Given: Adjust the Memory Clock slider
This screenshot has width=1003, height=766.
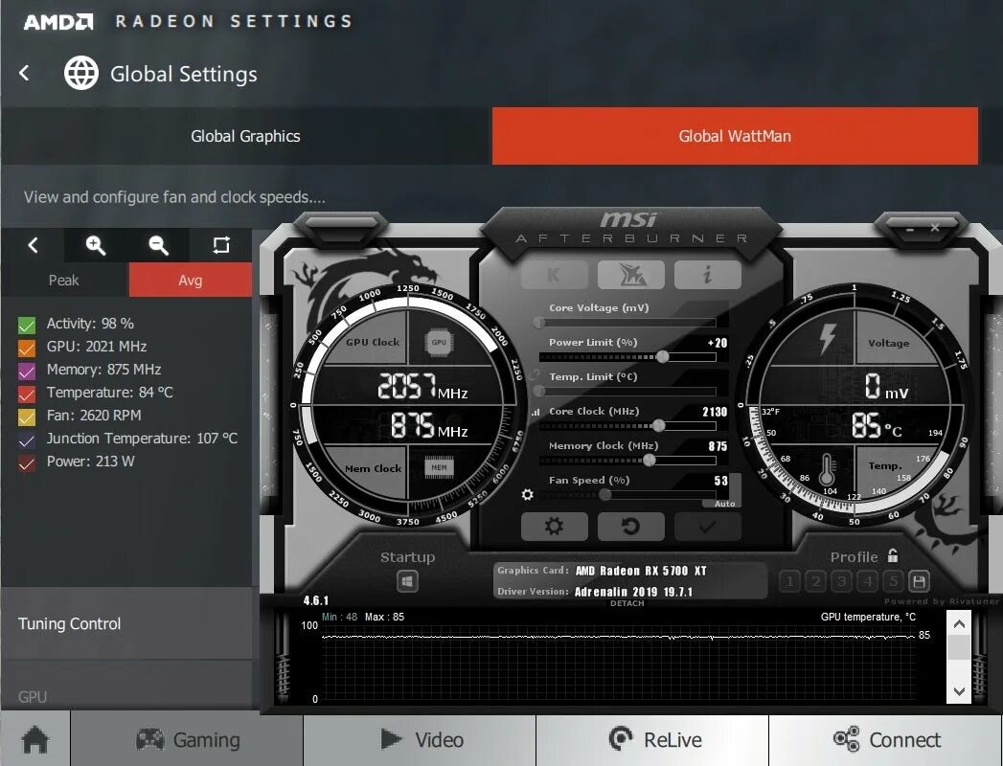Looking at the screenshot, I should [x=650, y=460].
